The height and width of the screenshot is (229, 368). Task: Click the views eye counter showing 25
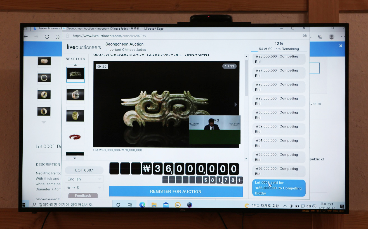[102, 67]
